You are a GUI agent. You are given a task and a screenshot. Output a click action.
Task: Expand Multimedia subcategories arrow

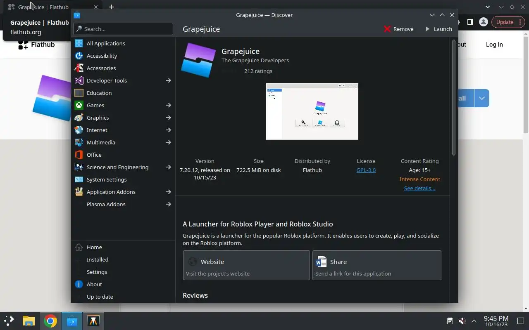tap(168, 142)
